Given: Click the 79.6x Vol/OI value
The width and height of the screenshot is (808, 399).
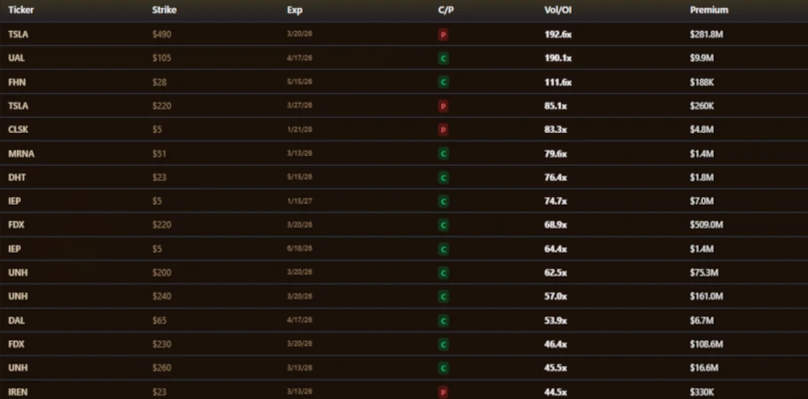Looking at the screenshot, I should coord(556,154).
